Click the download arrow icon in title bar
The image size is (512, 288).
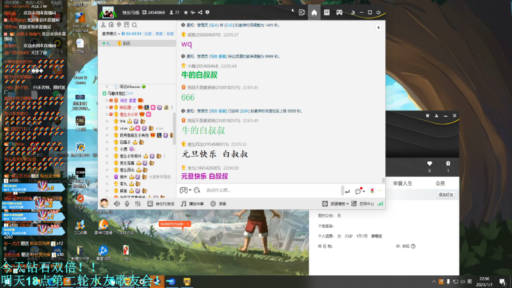tap(353, 12)
